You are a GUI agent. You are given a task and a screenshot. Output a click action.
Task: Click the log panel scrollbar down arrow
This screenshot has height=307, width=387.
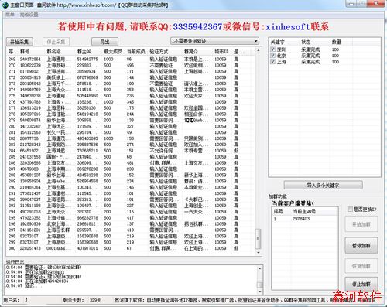coord(260,292)
